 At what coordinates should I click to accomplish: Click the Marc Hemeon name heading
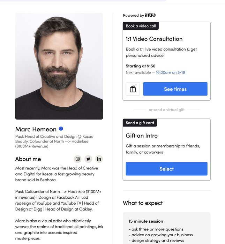(x=36, y=129)
